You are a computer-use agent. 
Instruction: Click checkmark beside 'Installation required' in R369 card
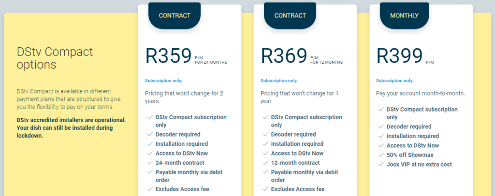tap(265, 144)
